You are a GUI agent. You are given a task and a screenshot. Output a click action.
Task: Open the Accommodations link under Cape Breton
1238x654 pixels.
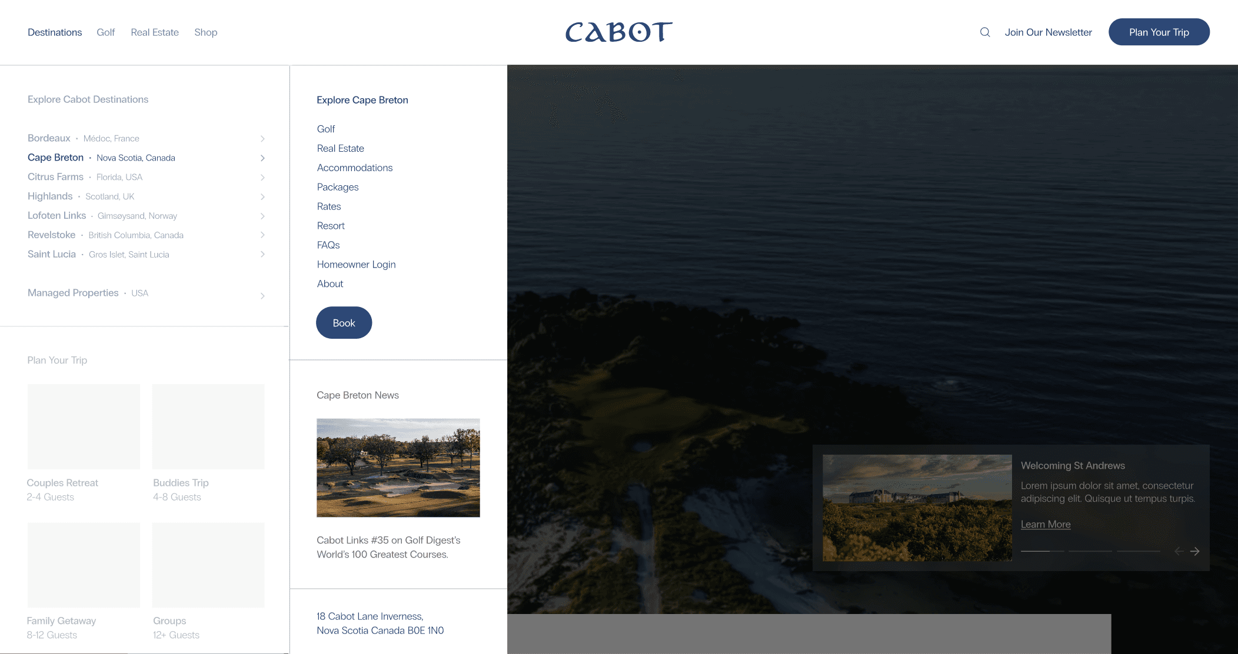point(354,168)
